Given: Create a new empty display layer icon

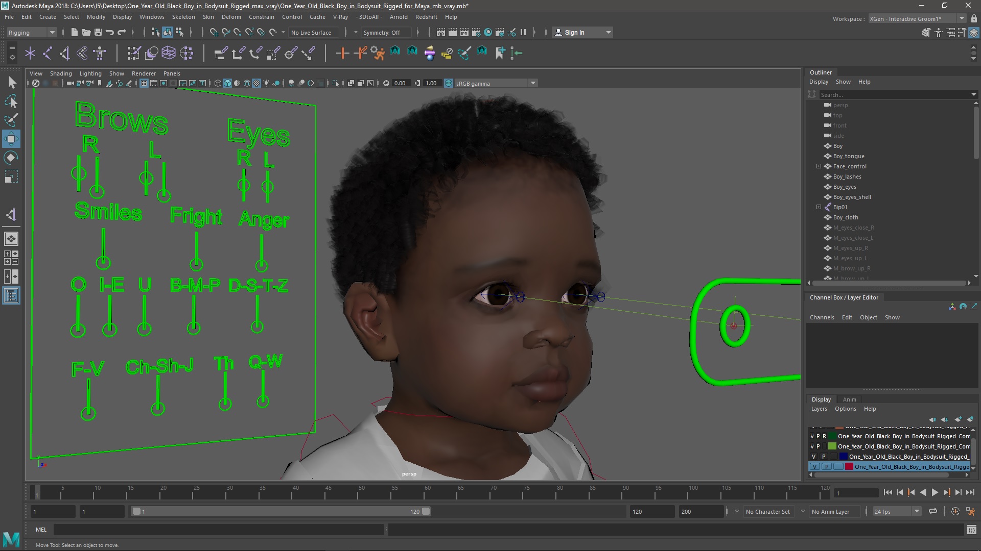Looking at the screenshot, I should pyautogui.click(x=958, y=419).
